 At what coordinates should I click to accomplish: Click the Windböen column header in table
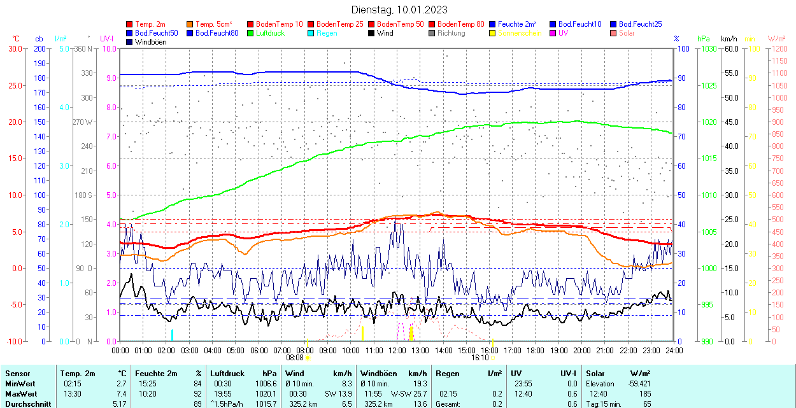point(379,374)
